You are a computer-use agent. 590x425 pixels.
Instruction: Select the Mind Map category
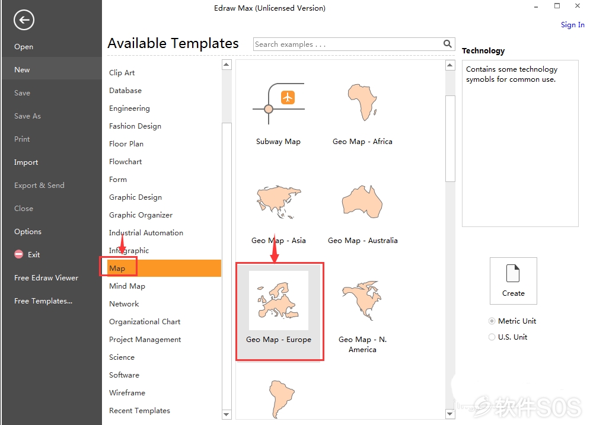point(127,286)
